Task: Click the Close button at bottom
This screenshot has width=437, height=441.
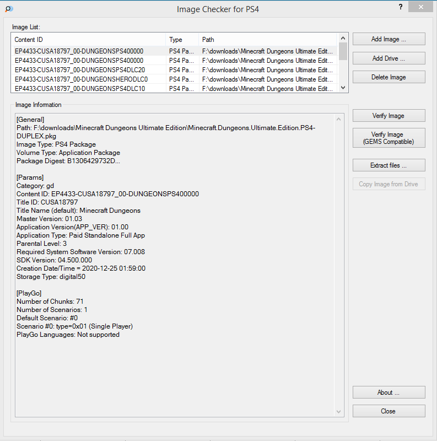Action: (x=389, y=411)
